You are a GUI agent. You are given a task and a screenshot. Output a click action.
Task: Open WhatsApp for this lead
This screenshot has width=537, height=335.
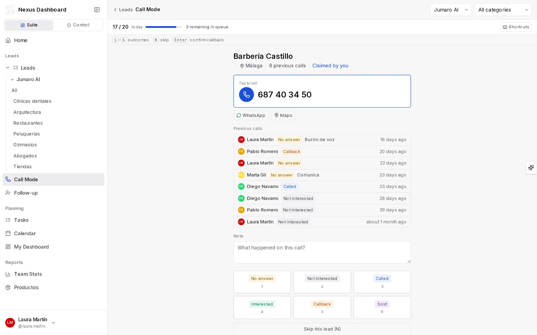coord(251,115)
